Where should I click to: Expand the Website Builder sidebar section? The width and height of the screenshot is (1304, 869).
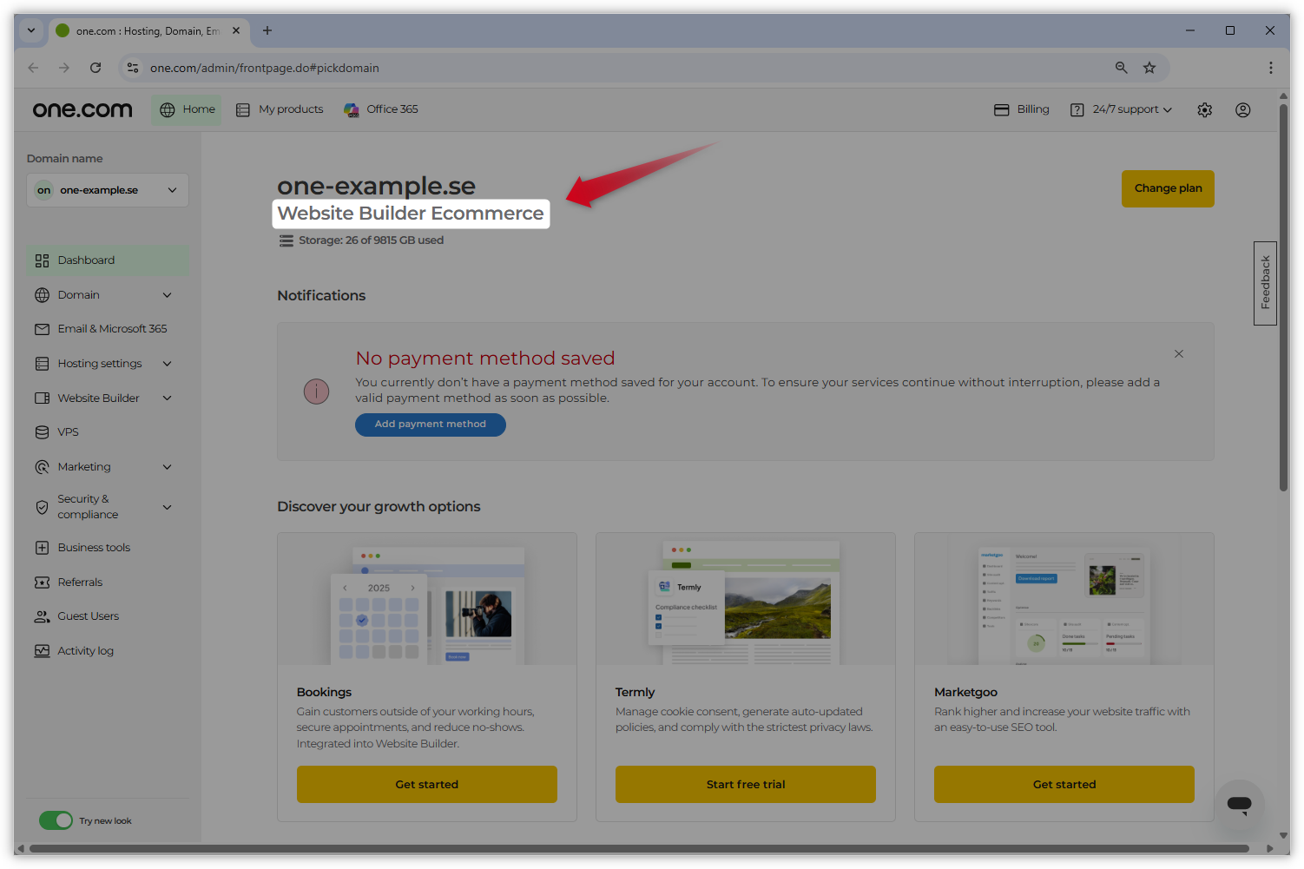pos(167,398)
